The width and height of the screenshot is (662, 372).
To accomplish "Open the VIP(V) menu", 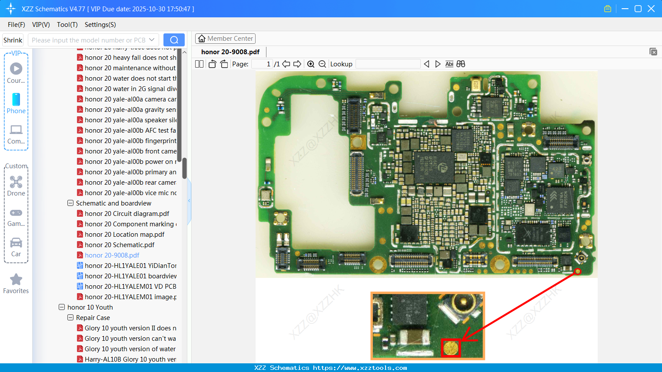I will [41, 25].
